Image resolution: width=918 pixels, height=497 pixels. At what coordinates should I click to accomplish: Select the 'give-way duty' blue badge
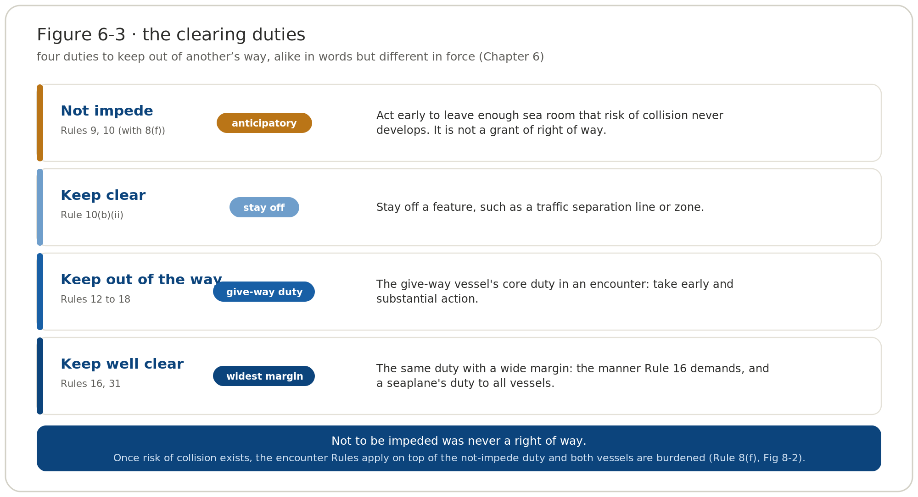pos(264,292)
